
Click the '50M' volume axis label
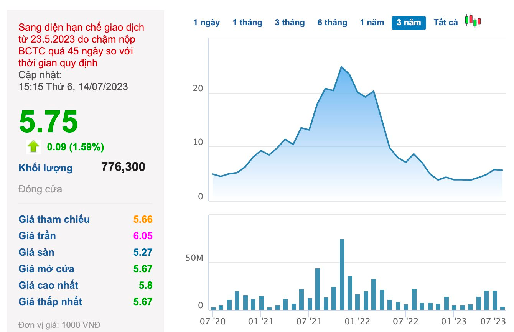coord(194,258)
